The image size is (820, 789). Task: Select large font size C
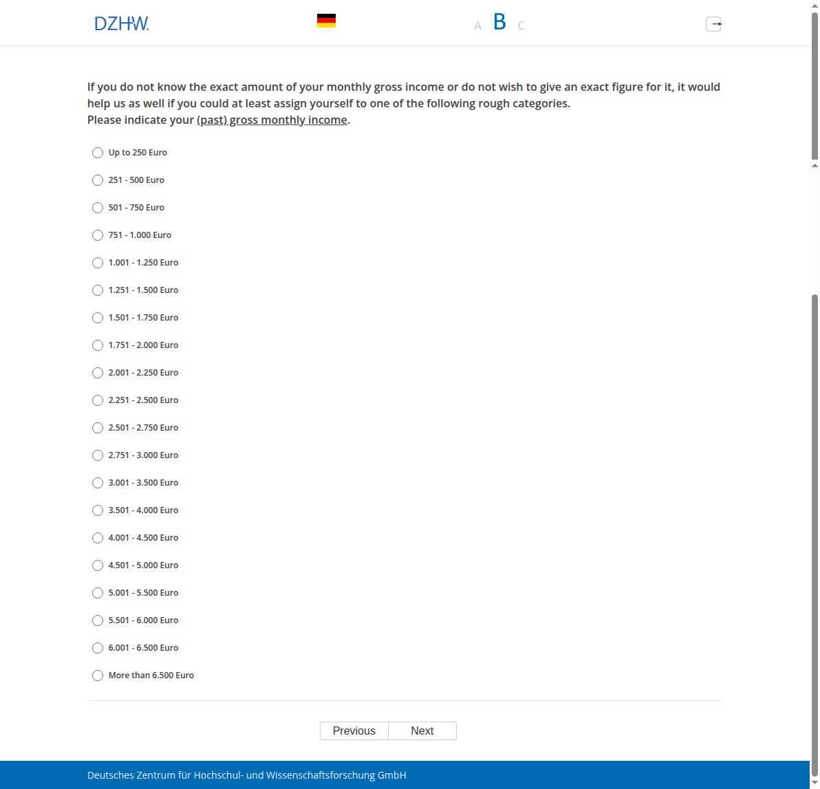[x=521, y=25]
